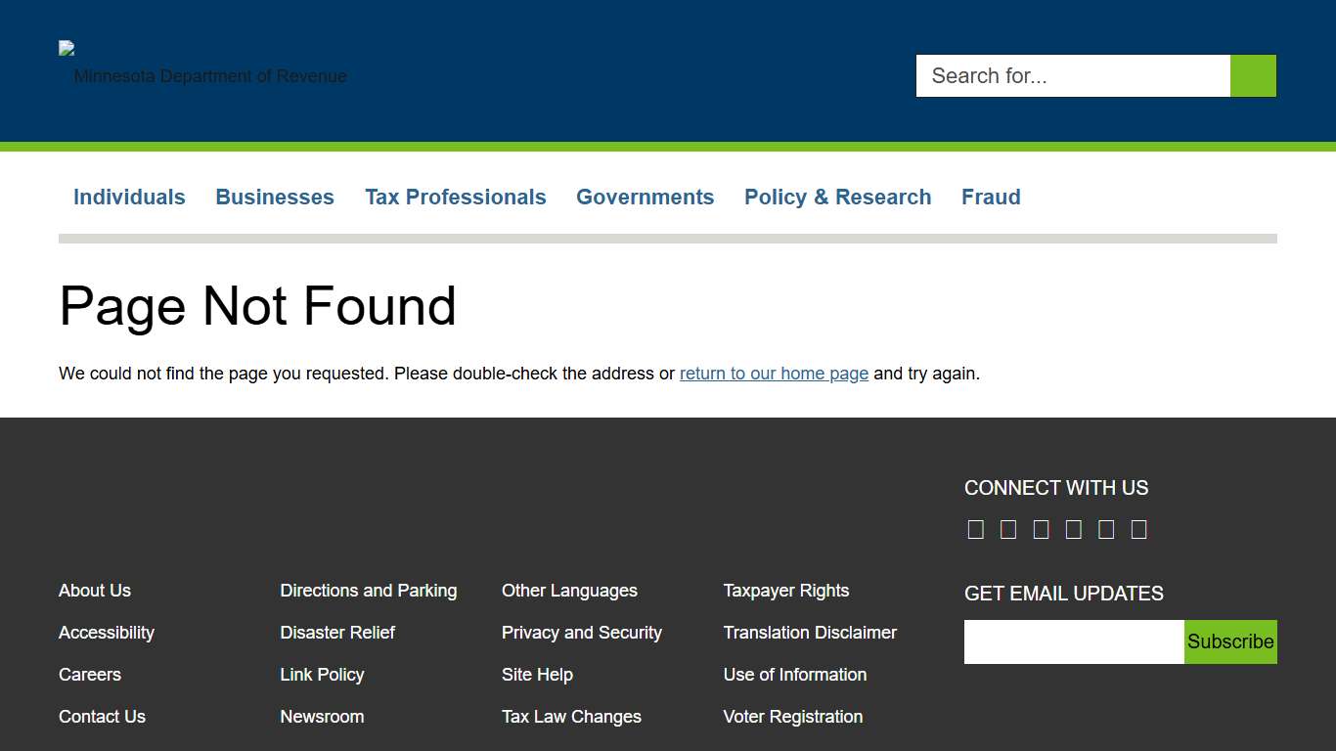This screenshot has height=751, width=1336.
Task: Click the fifth Connect With Us social icon
Action: click(1106, 528)
